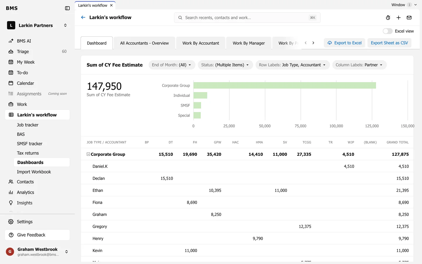This screenshot has height=264, width=422.
Task: Open Insights in sidebar
Action: click(x=37, y=203)
